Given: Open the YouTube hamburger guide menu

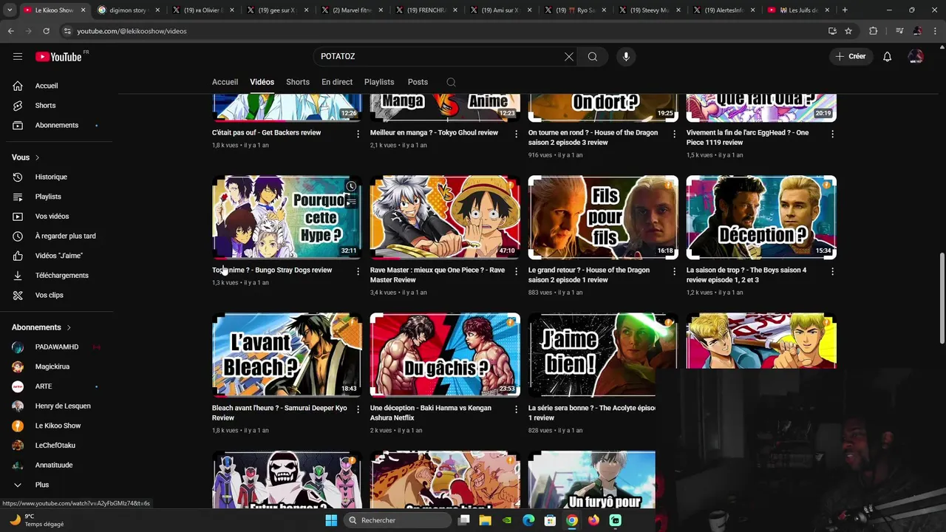Looking at the screenshot, I should point(18,56).
